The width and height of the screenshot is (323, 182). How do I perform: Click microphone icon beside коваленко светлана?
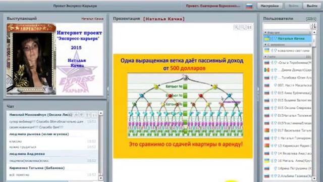pos(272,51)
